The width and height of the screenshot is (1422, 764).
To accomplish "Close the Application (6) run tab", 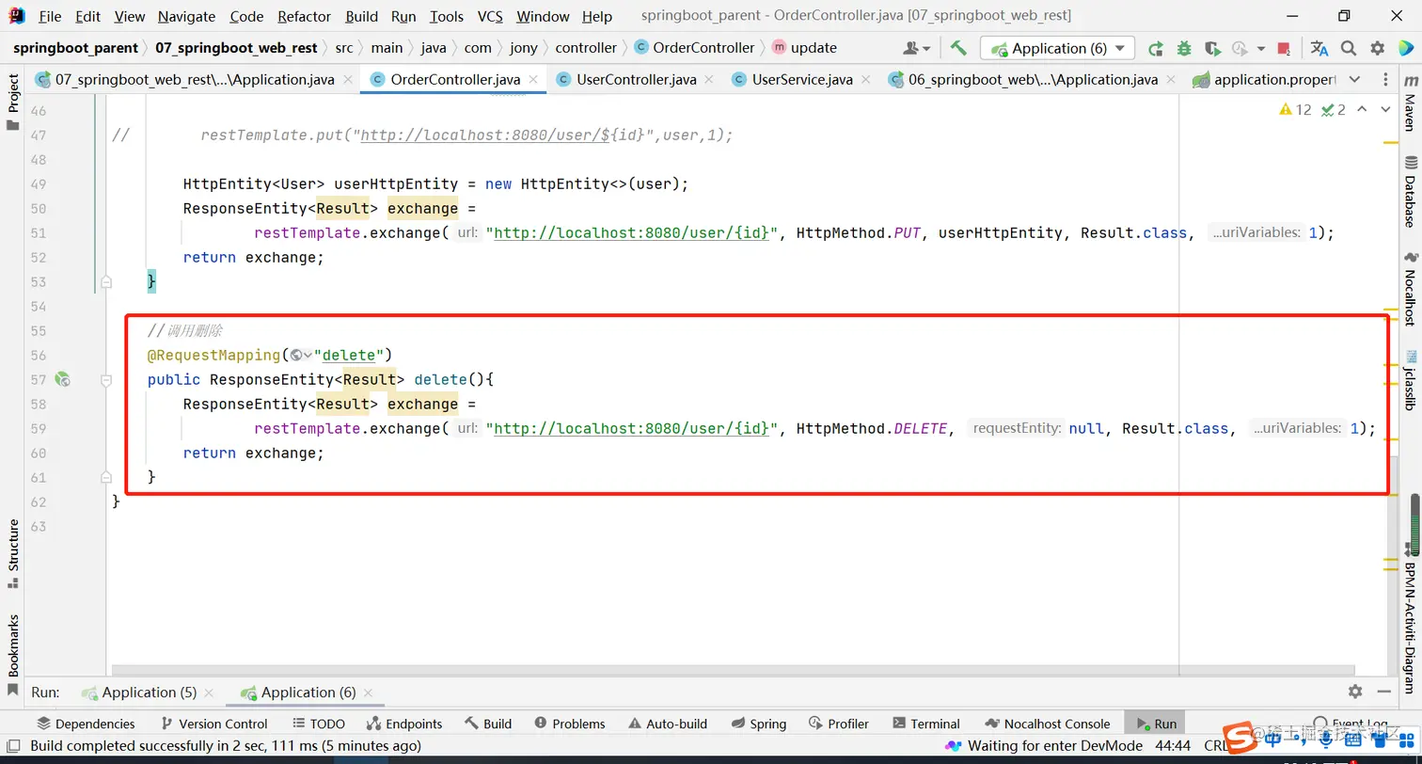I will 370,693.
